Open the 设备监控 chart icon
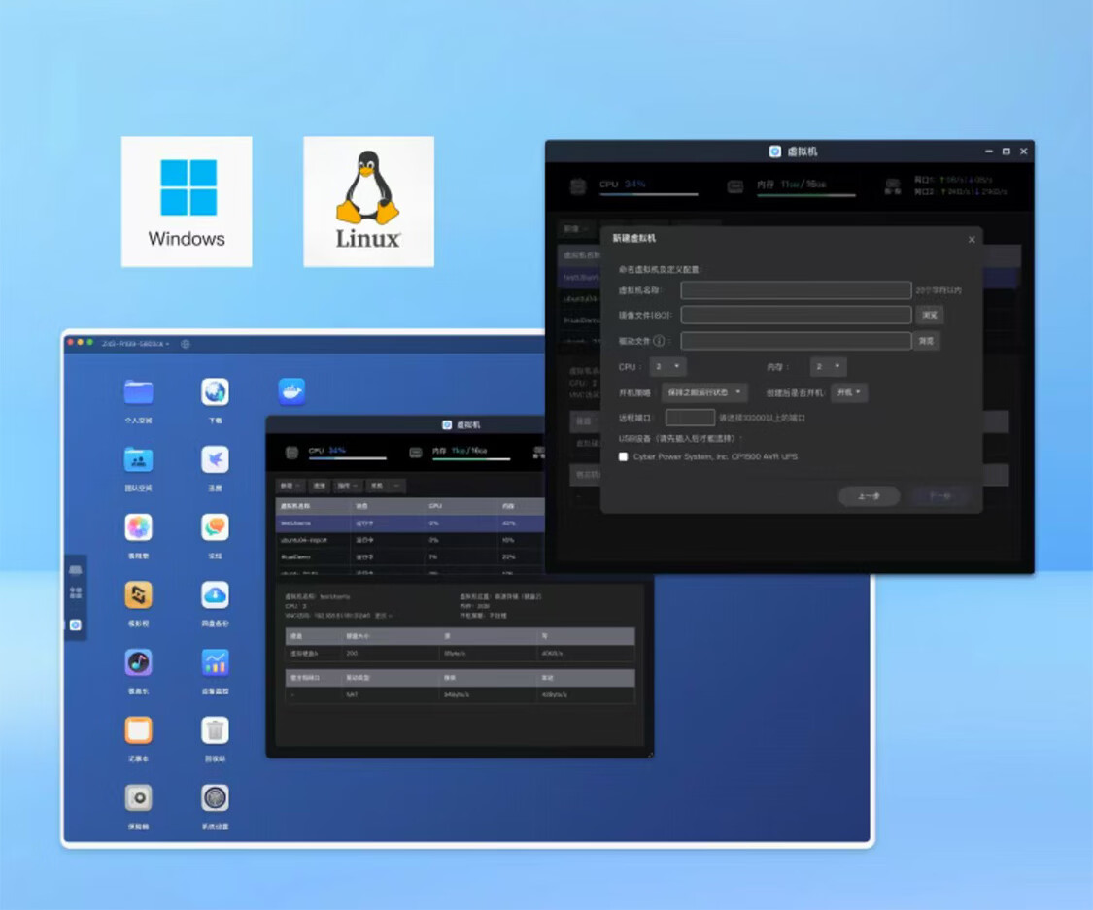The width and height of the screenshot is (1093, 910). 215,662
